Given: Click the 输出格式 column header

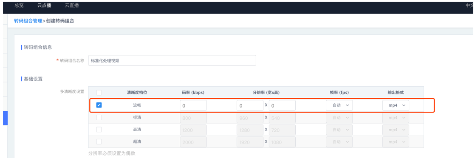Looking at the screenshot, I should point(396,93).
